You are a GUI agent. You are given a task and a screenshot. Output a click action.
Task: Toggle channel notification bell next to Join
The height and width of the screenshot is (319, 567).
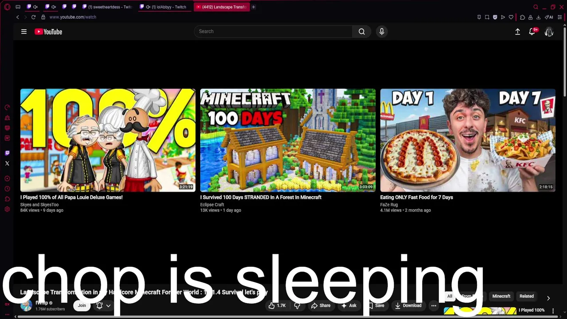coord(99,305)
